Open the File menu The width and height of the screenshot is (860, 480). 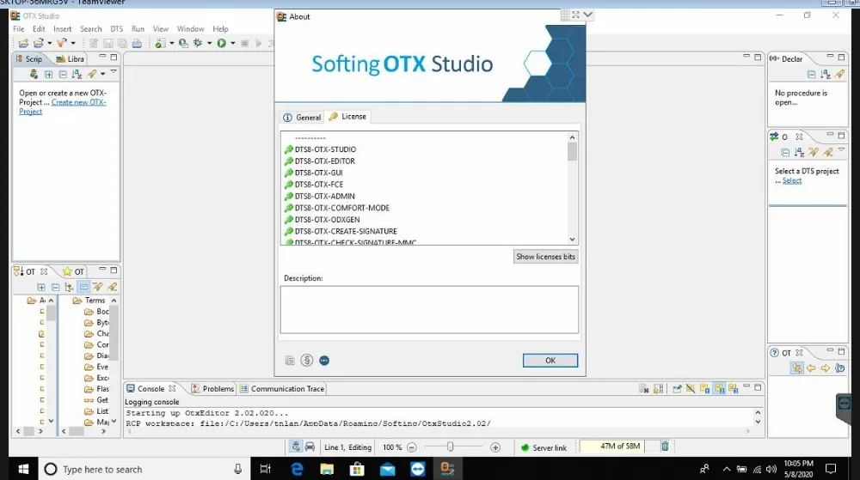click(19, 29)
